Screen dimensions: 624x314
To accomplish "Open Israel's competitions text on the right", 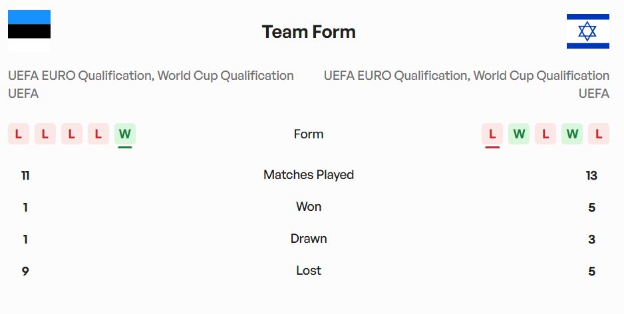I will [466, 84].
